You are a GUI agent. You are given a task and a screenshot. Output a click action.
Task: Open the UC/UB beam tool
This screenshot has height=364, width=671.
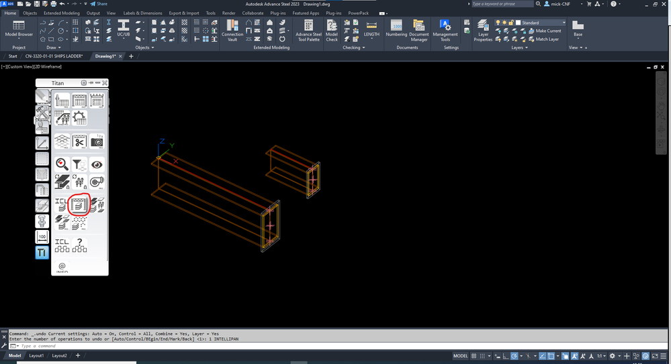click(x=123, y=28)
